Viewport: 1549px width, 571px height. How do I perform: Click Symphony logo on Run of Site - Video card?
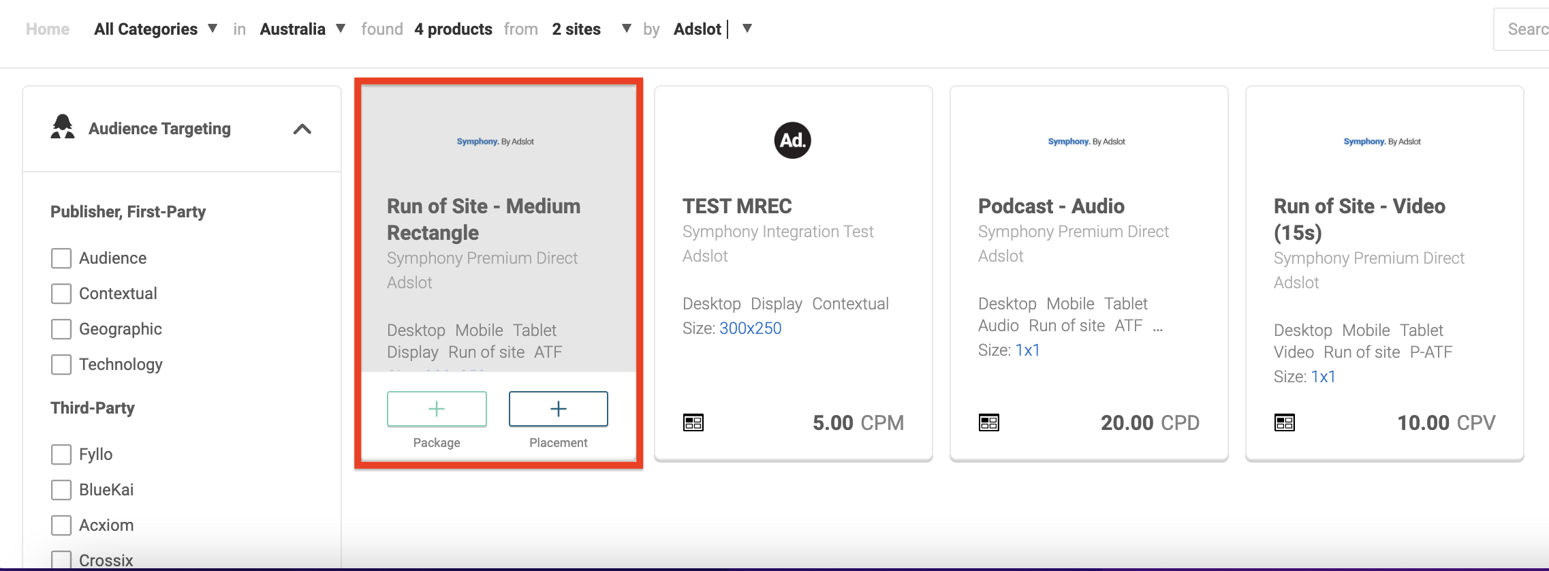tap(1382, 142)
